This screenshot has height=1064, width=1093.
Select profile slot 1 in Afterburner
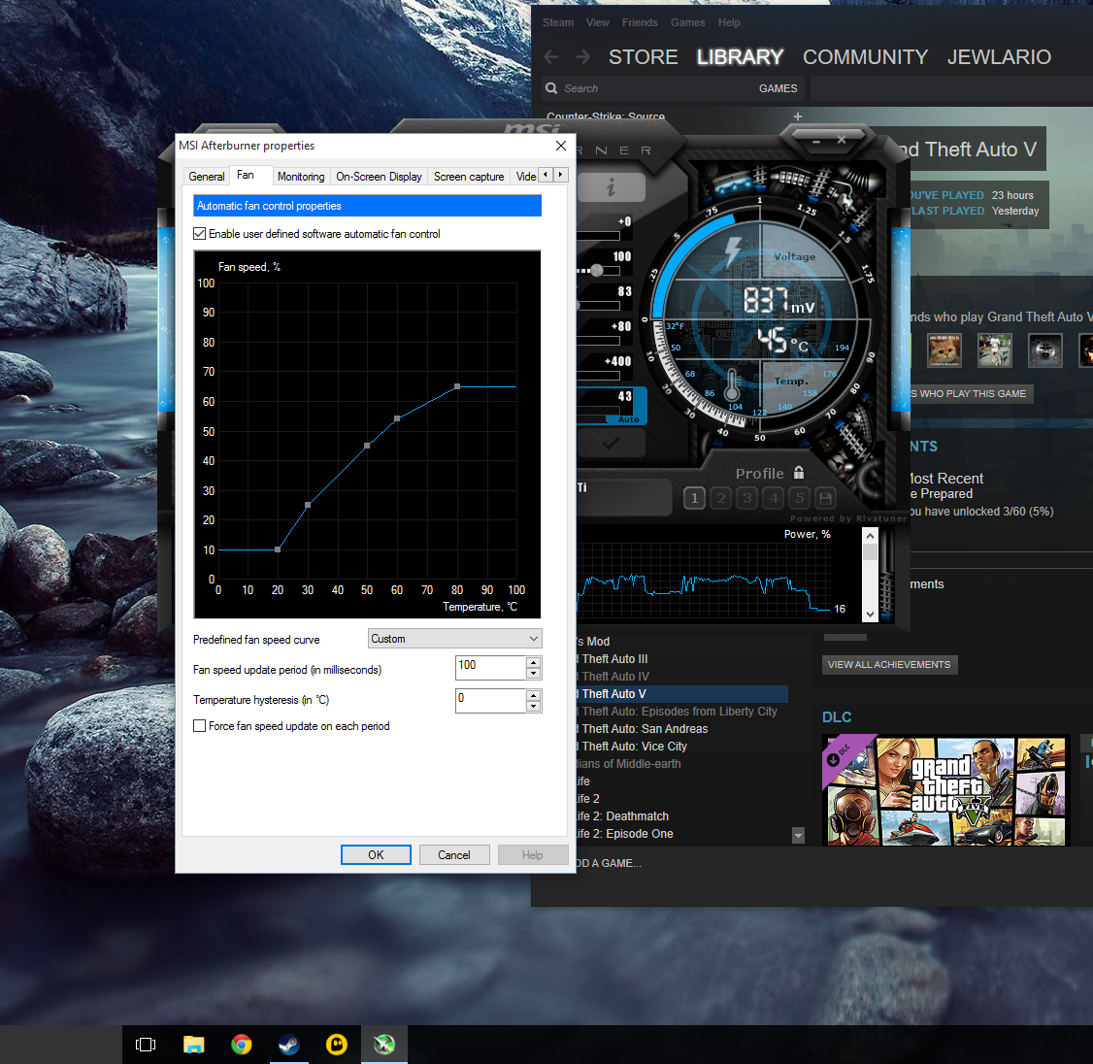[x=694, y=498]
